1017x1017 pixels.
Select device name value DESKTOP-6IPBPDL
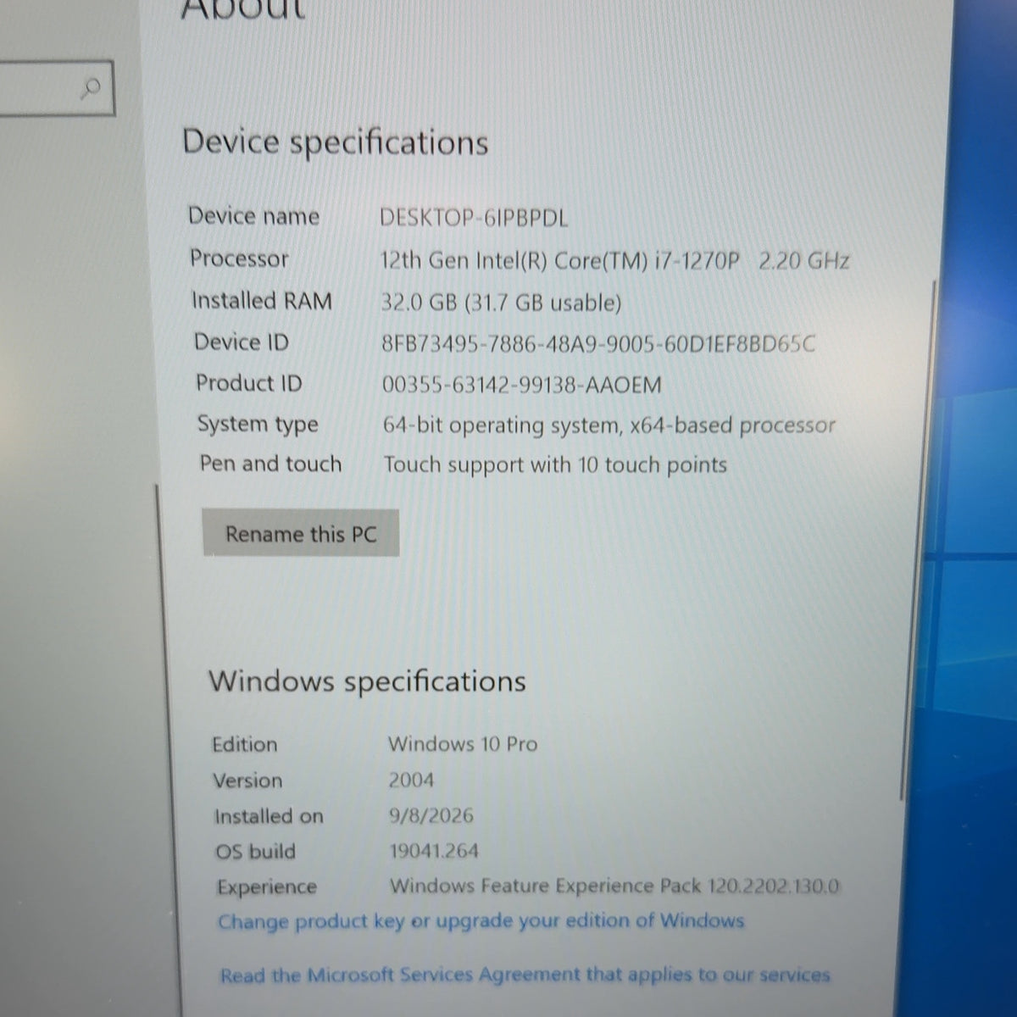click(474, 218)
